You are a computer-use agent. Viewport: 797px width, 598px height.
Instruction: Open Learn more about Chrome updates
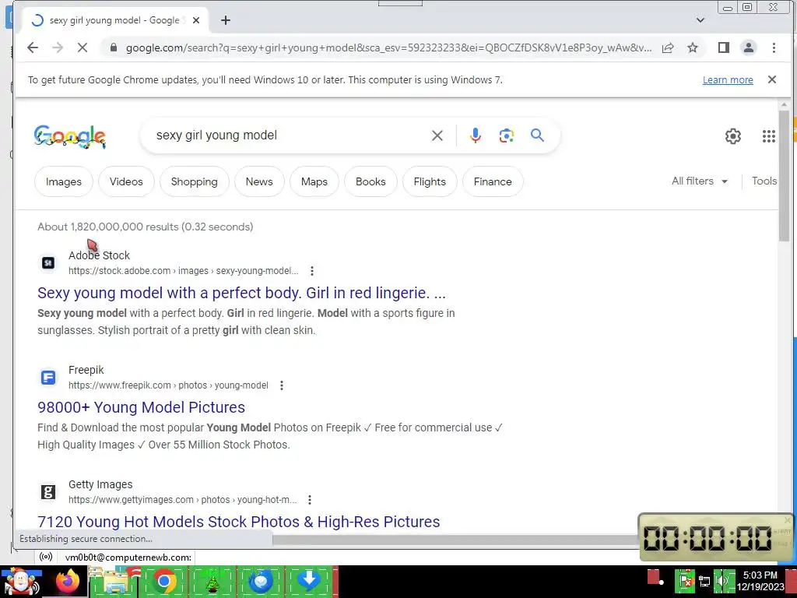click(x=728, y=80)
